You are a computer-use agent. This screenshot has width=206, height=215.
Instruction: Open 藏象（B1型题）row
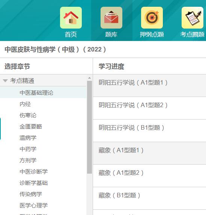point(149,198)
